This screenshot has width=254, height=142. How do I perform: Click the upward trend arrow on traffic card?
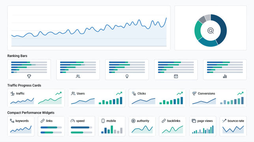pos(58,93)
